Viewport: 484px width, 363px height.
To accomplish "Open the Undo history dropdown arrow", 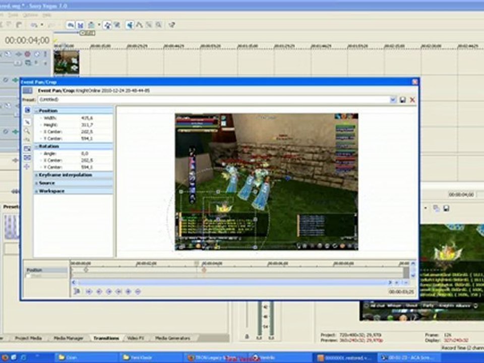I will pos(42,25).
